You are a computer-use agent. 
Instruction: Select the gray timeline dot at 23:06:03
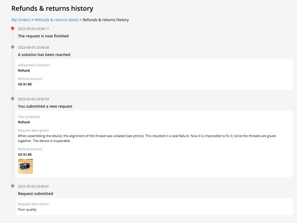[x=13, y=99]
